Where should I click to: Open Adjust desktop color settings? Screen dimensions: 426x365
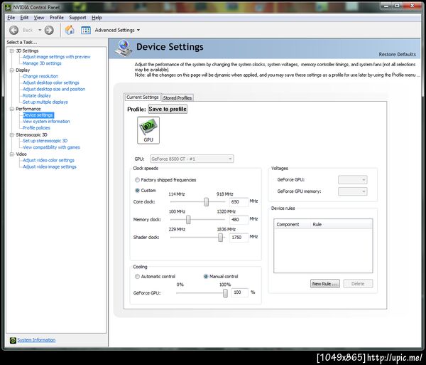tap(51, 83)
